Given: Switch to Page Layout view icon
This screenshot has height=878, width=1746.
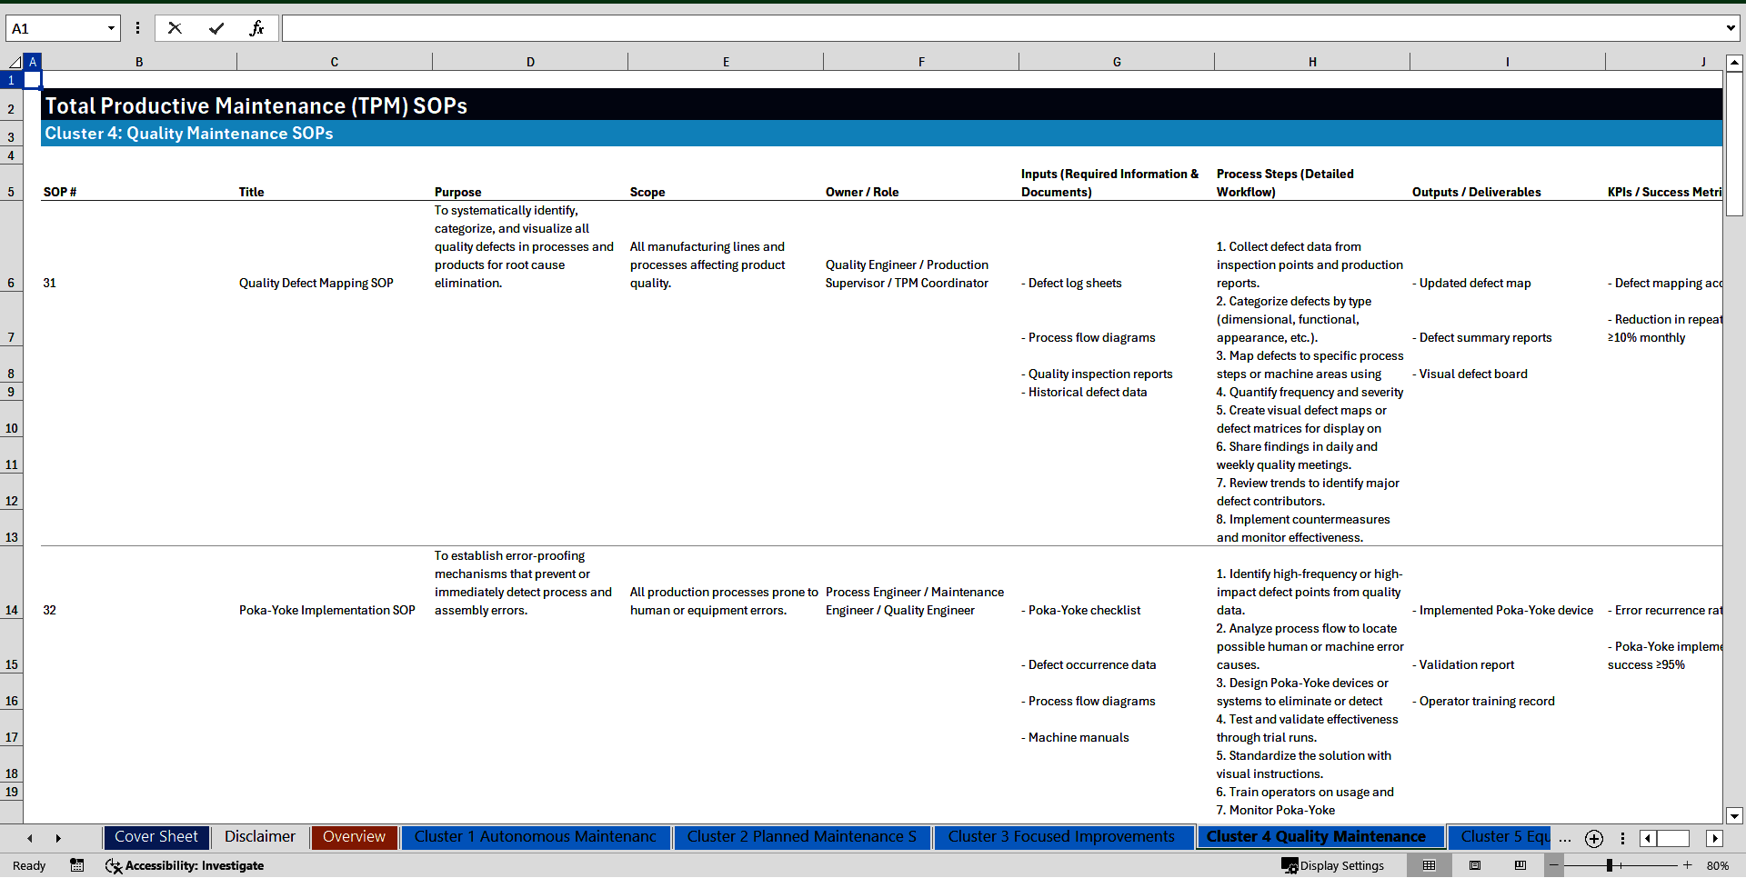Looking at the screenshot, I should [x=1474, y=865].
